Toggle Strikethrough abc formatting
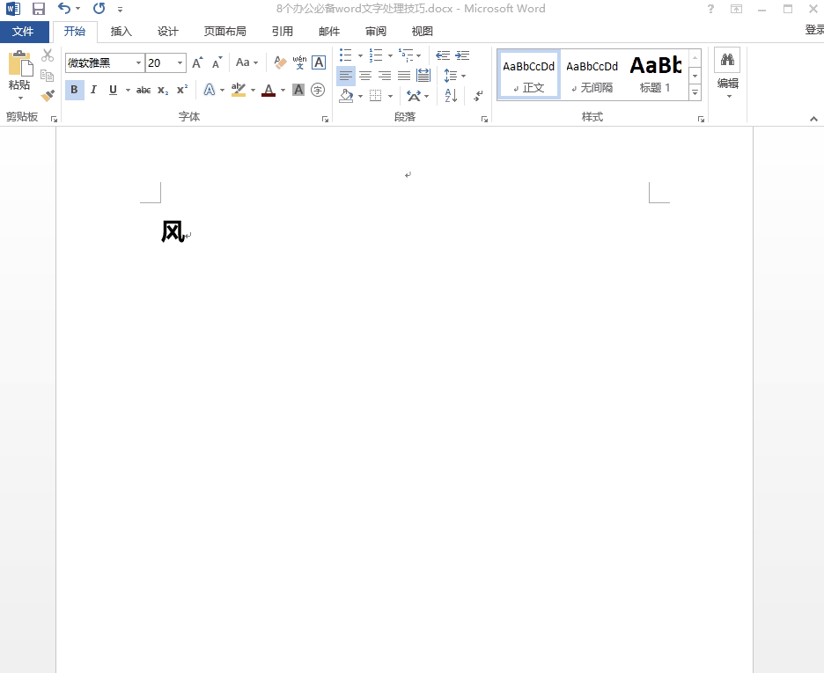The width and height of the screenshot is (824, 673). 143,90
